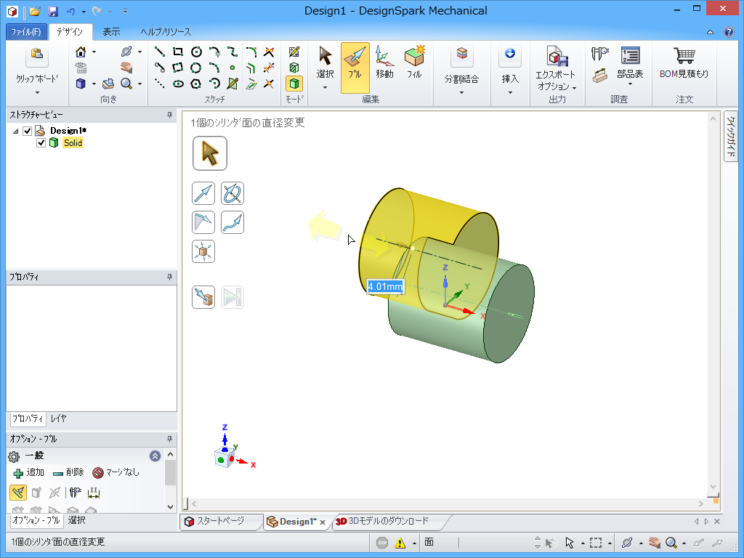Uncheck the Solid visibility checkbox
Viewport: 744px width, 558px height.
coord(41,143)
